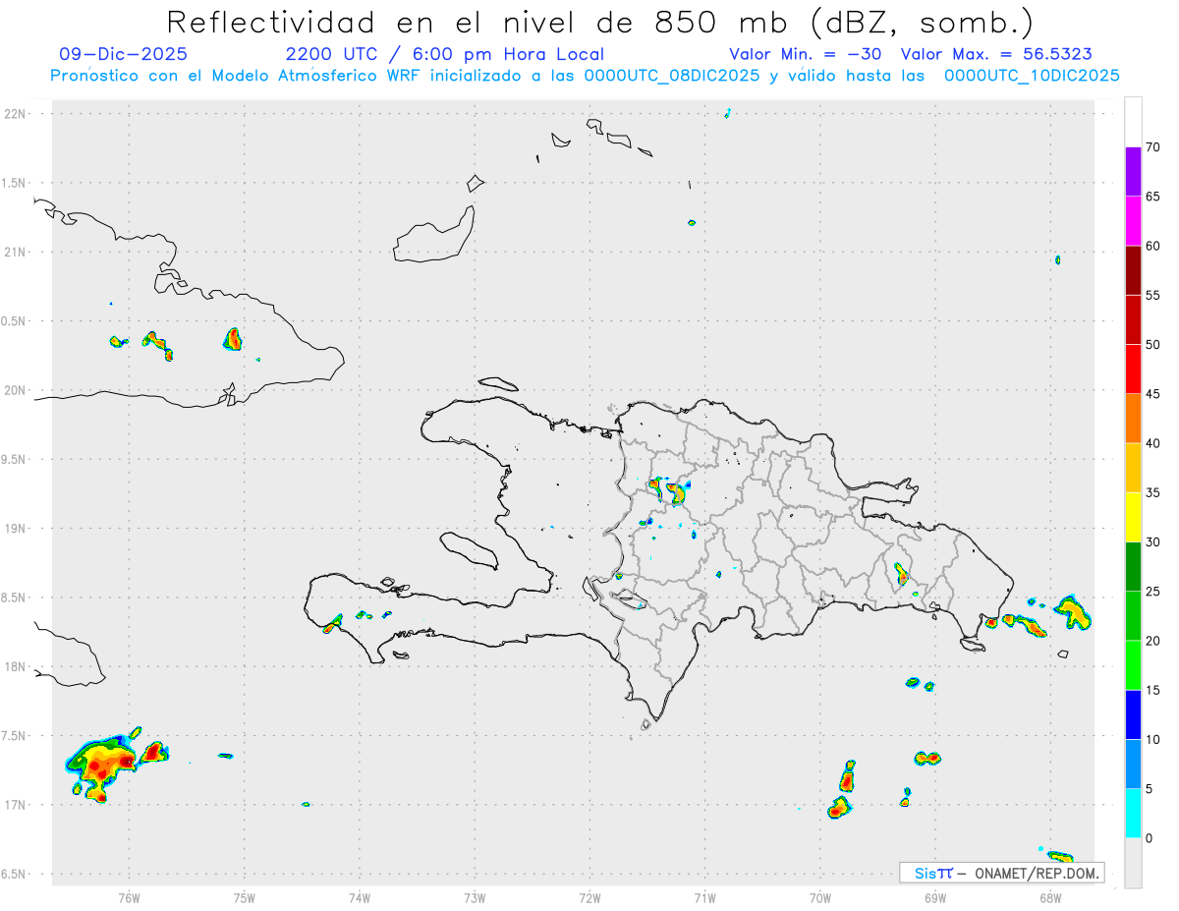
Task: Click the '20N' latitude label
Action: [15, 390]
